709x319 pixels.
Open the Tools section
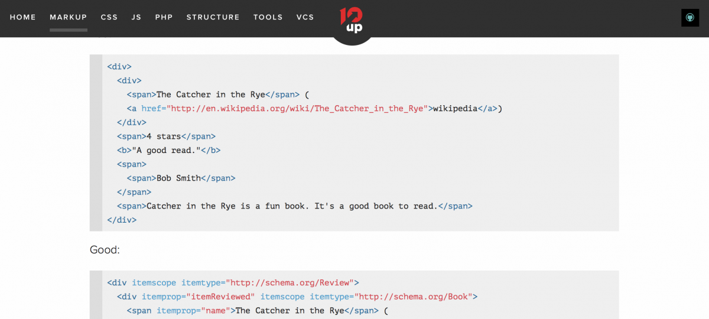(268, 17)
